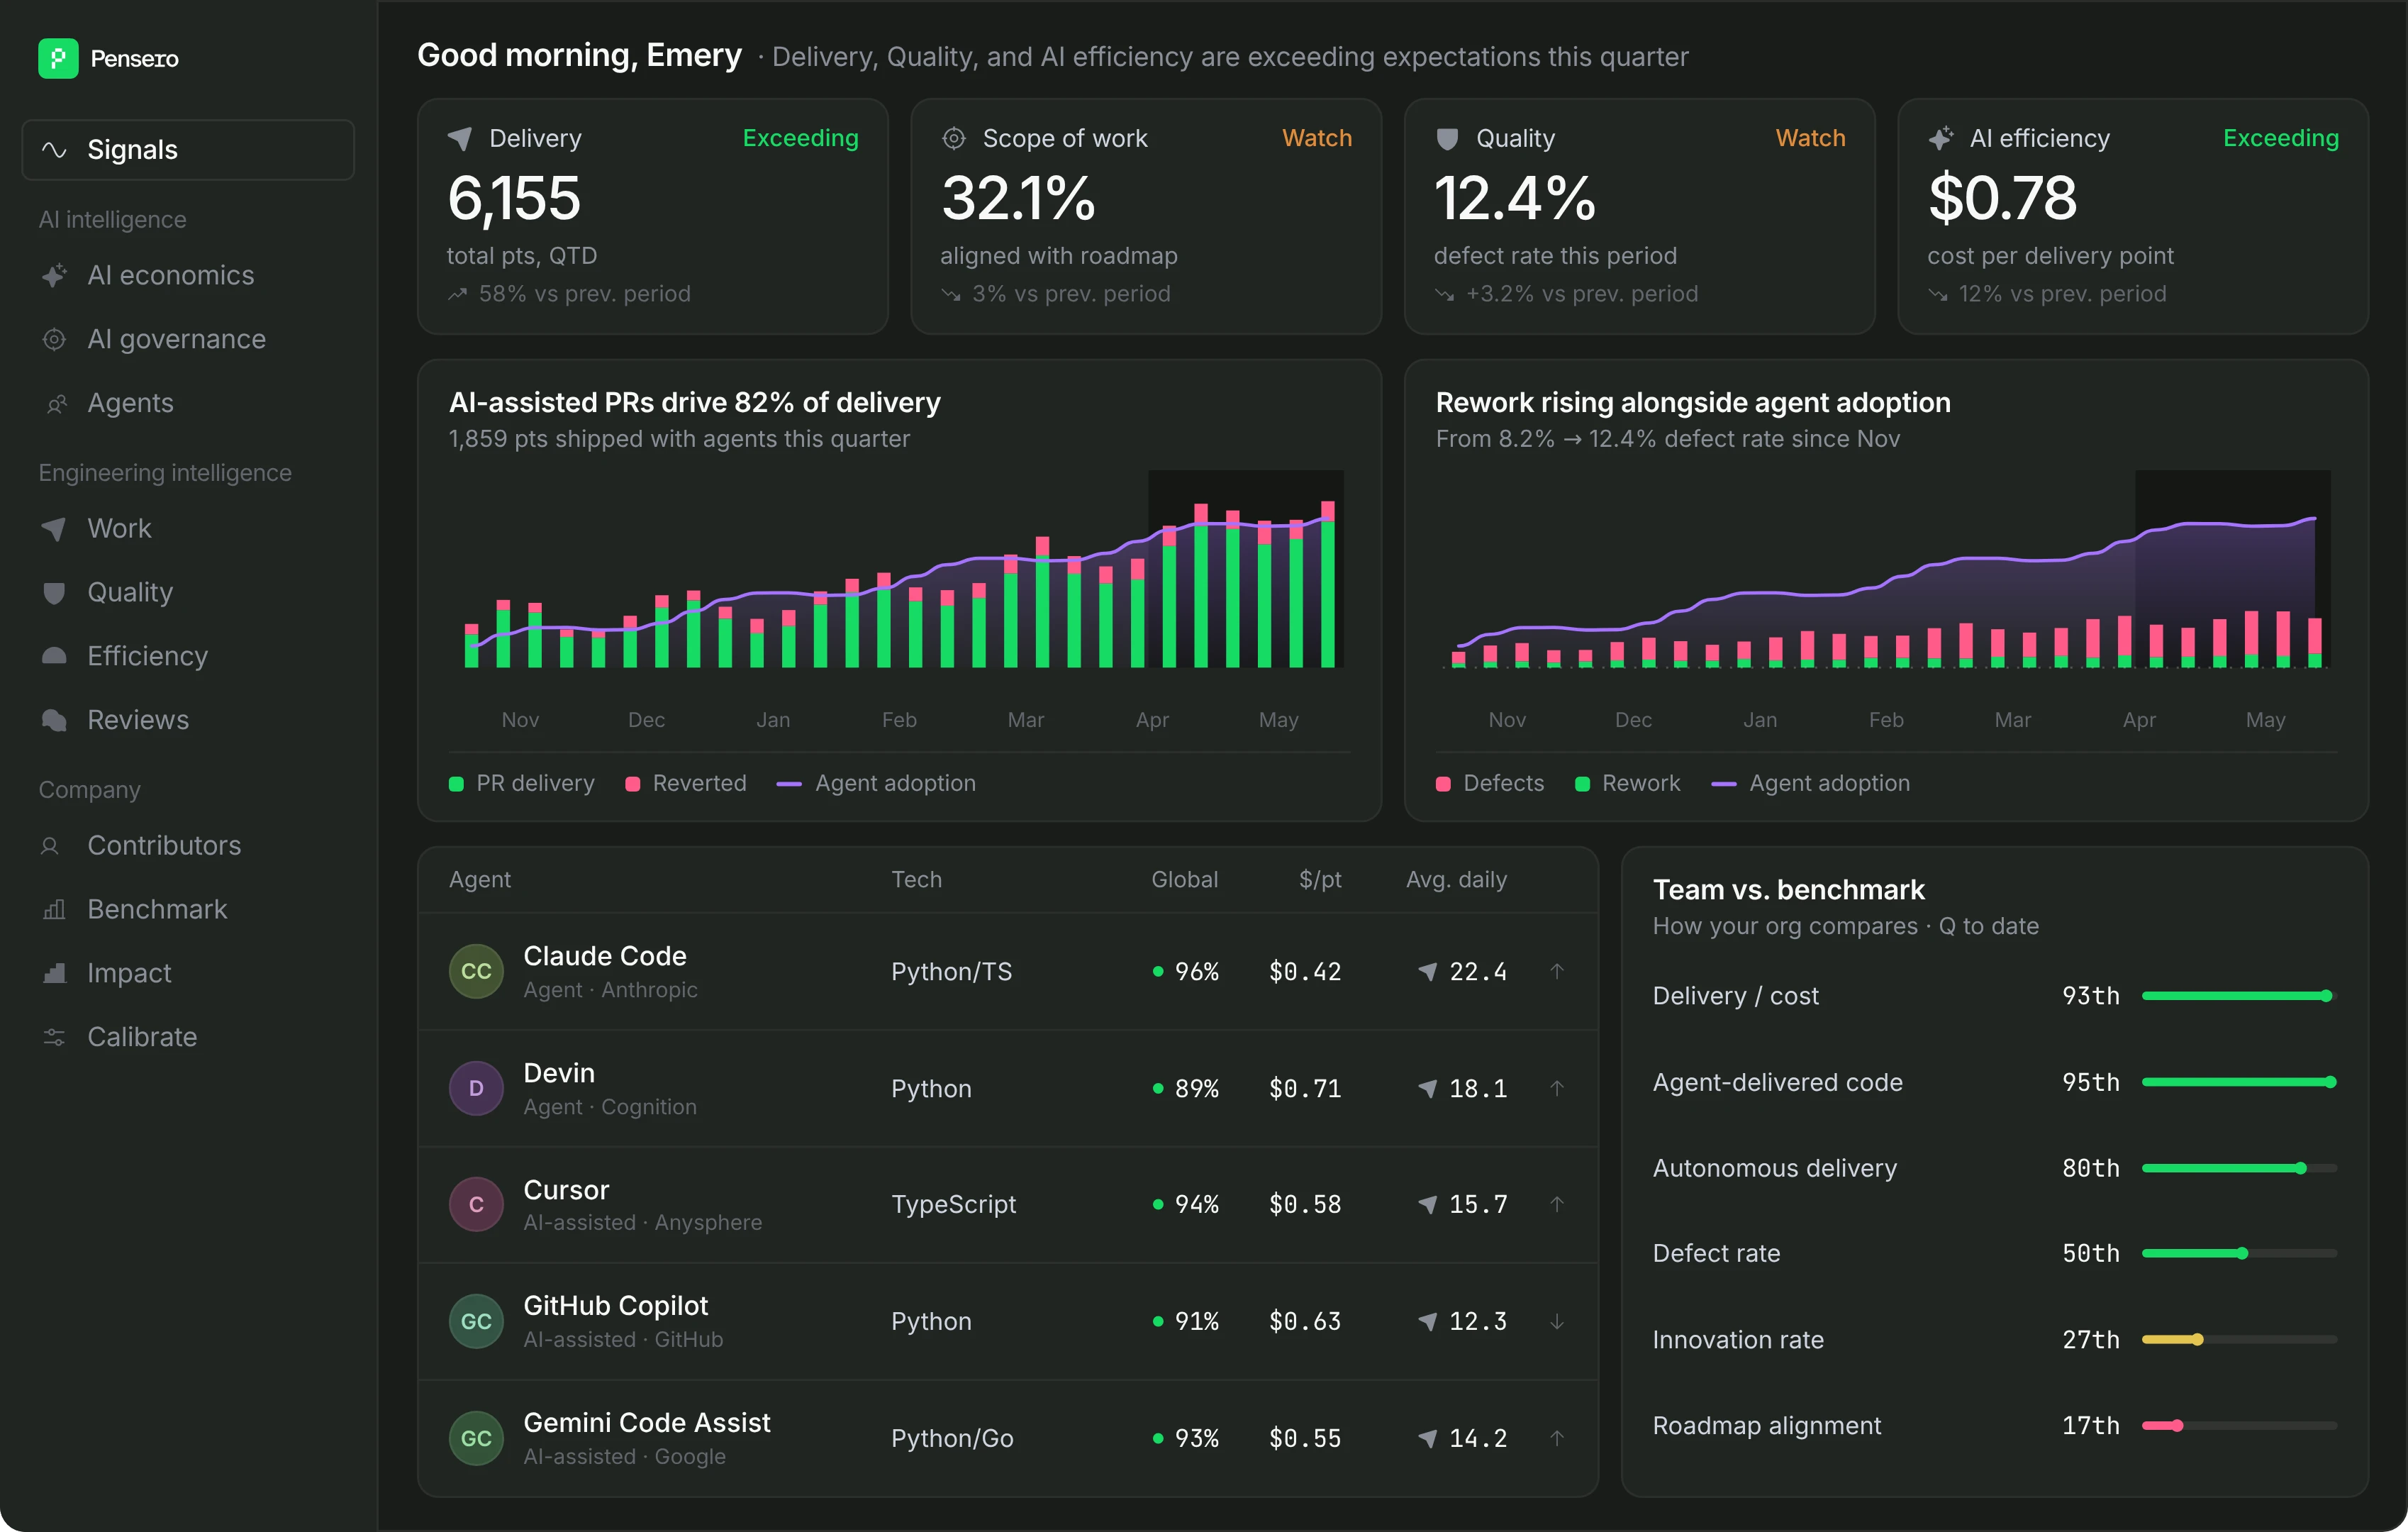Click the Gemini Code Assist avatar
This screenshot has height=1532, width=2408.
[x=476, y=1438]
